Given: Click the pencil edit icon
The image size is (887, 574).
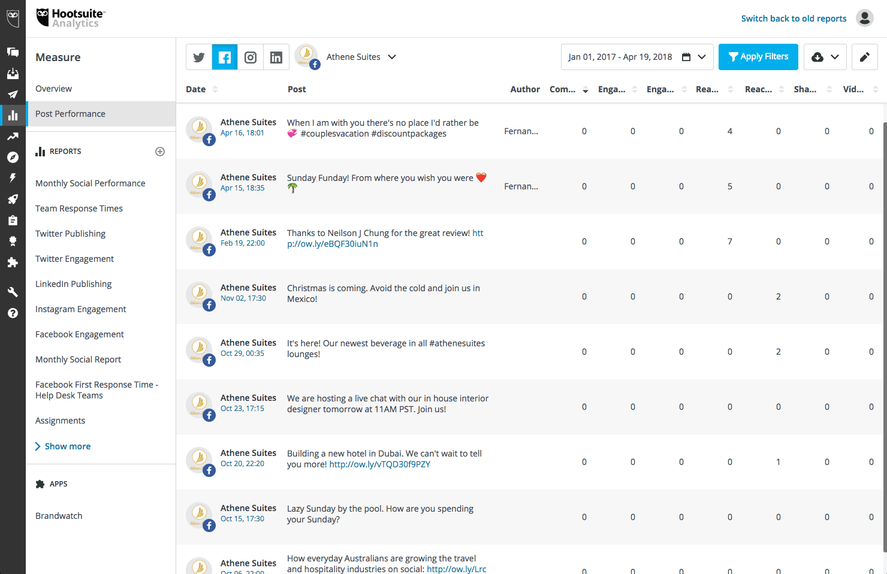Looking at the screenshot, I should 864,58.
